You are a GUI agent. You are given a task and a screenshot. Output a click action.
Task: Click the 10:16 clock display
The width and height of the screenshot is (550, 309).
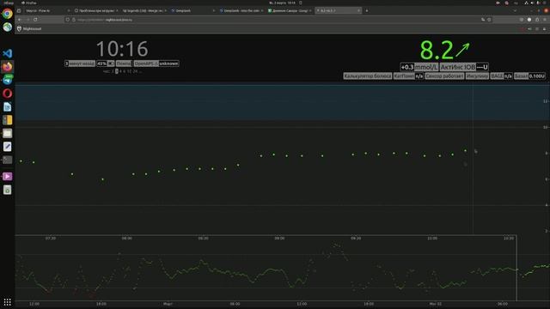[122, 49]
